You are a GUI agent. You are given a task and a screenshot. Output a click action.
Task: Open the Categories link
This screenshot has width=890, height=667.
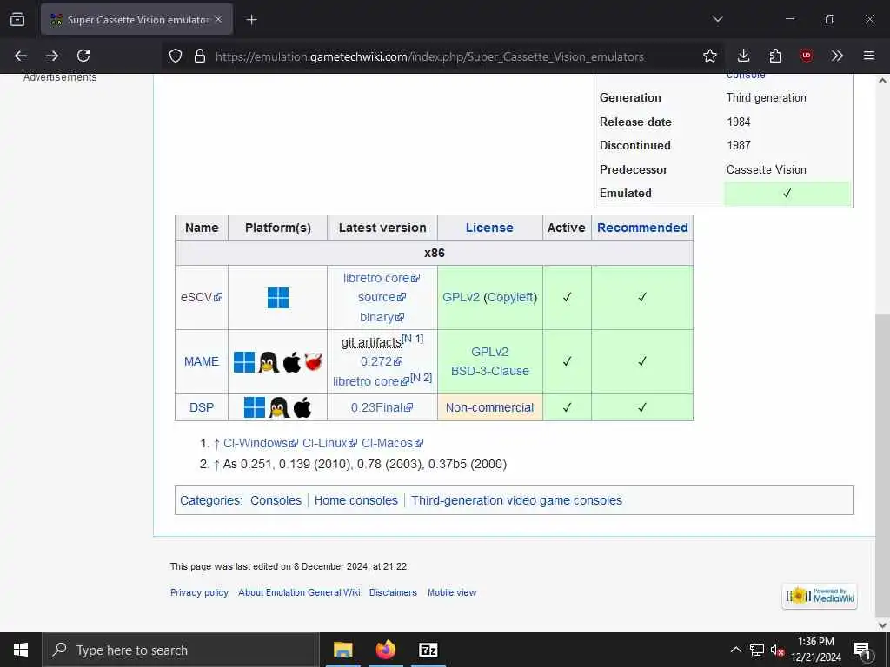pyautogui.click(x=210, y=500)
